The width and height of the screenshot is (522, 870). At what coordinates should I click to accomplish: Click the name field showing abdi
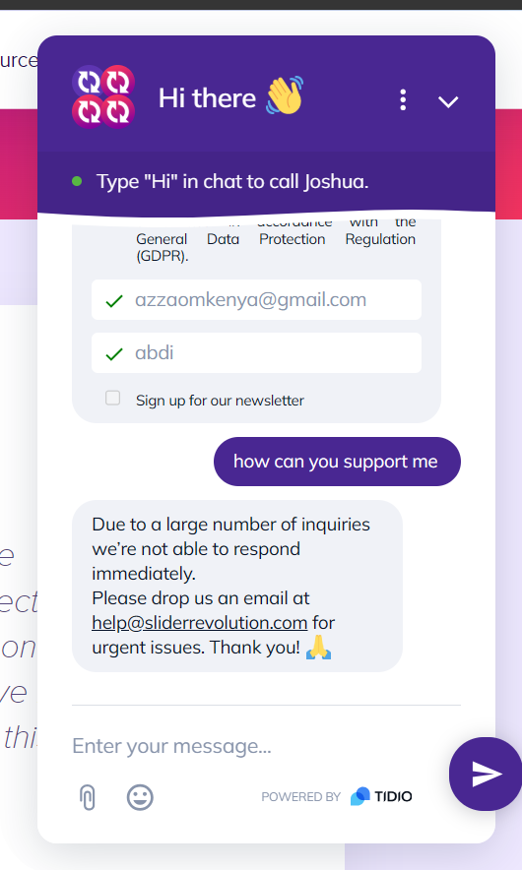(256, 353)
